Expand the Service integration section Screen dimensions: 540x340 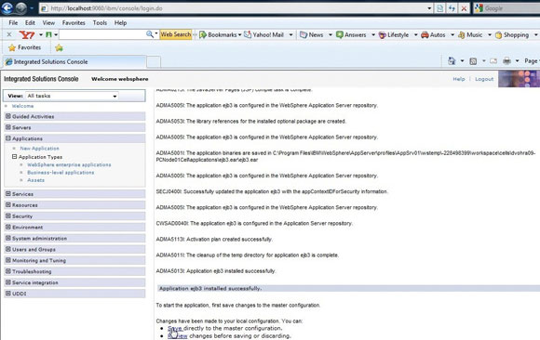tap(8, 282)
